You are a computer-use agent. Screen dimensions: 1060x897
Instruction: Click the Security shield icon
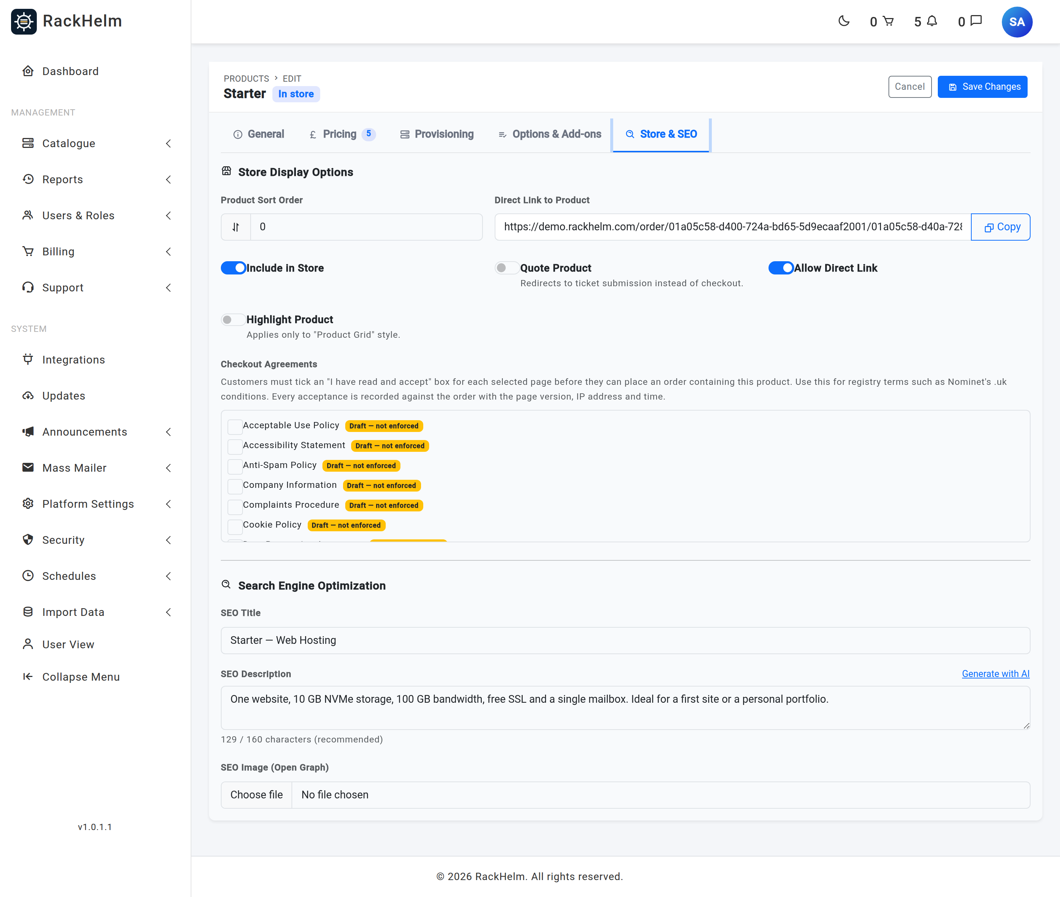point(28,539)
